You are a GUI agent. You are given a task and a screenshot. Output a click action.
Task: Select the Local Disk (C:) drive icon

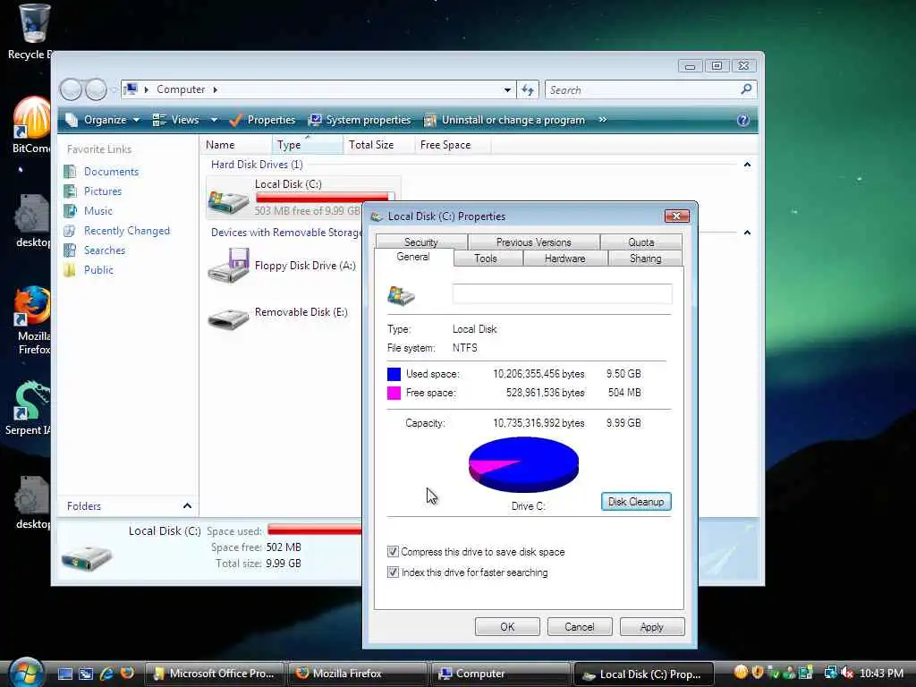tap(228, 201)
